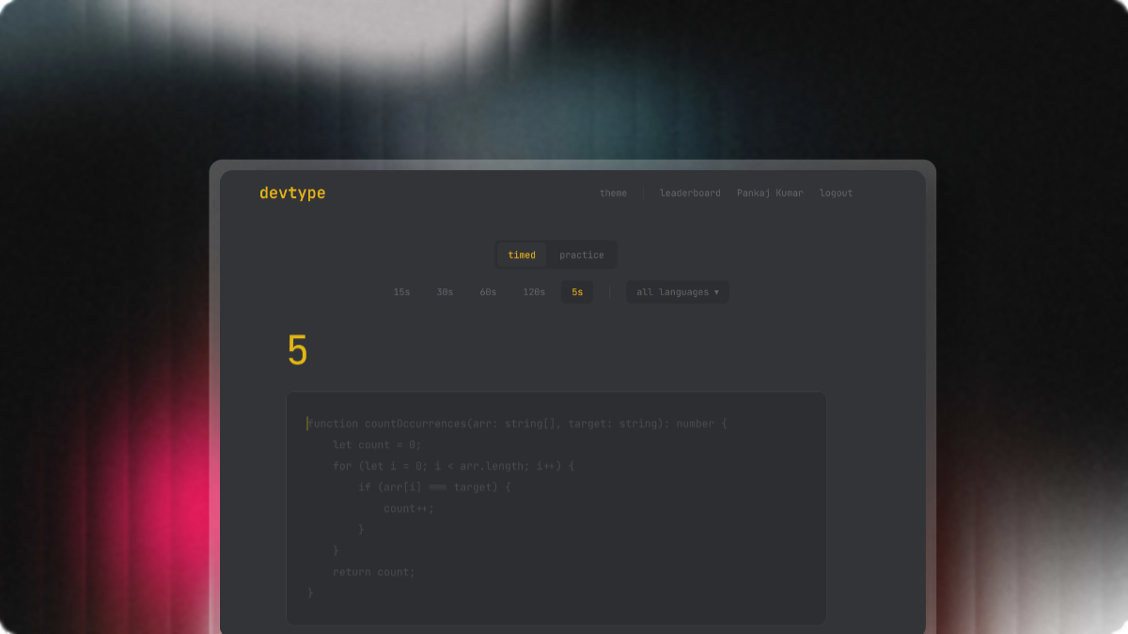Image resolution: width=1128 pixels, height=634 pixels.
Task: Select the 5s duration
Action: pos(577,292)
